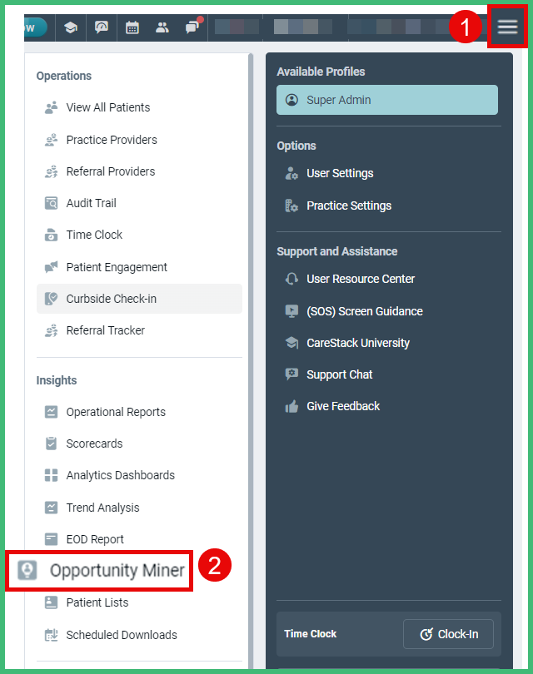Click the Opportunity Miner lightbulb icon

[27, 570]
